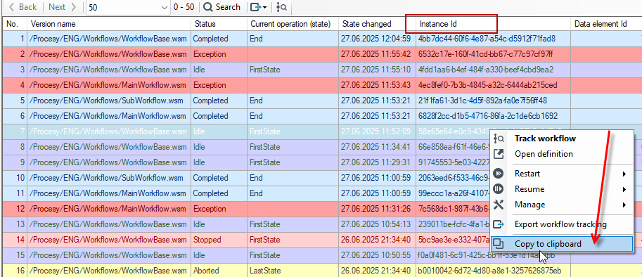Expand the Manage submenu

pos(561,205)
